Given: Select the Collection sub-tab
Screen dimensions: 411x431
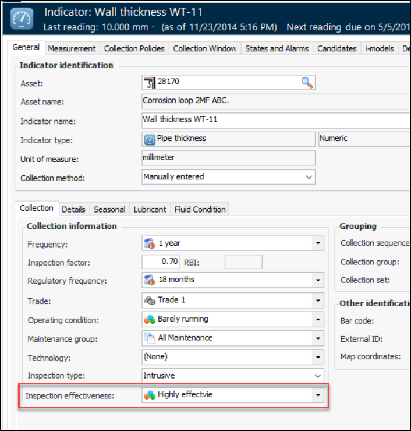Looking at the screenshot, I should coord(37,208).
